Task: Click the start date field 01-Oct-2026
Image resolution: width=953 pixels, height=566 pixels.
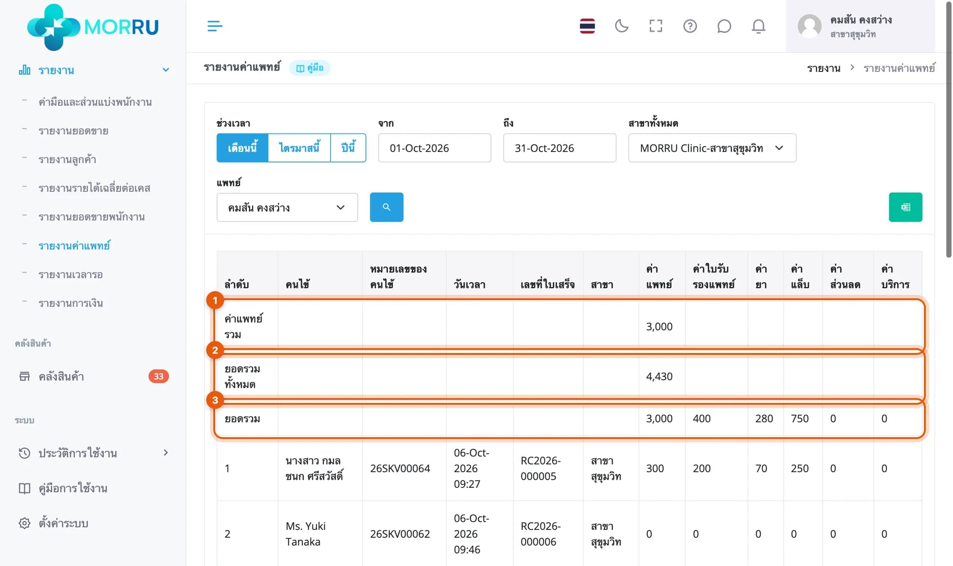Action: coord(435,148)
